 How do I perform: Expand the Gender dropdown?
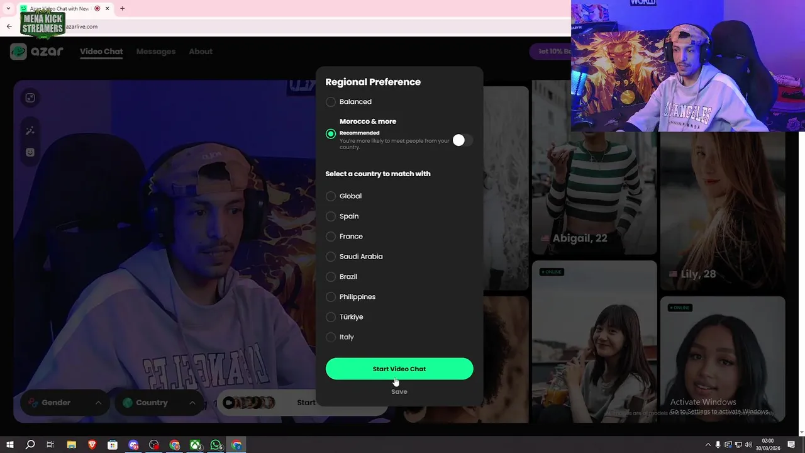(64, 403)
